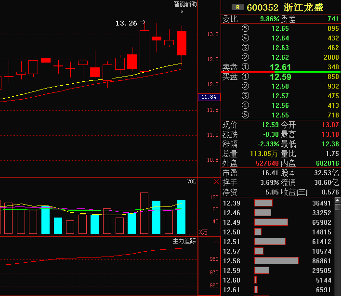Select sell level ⑤ at price 12.65
Image resolution: width=341 pixels, height=296 pixels.
[280, 28]
